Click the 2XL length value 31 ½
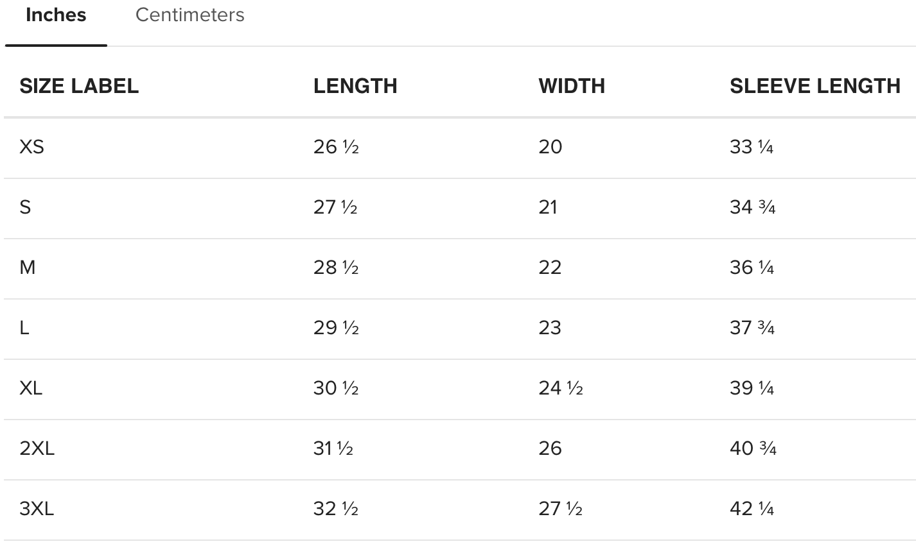916x544 pixels. coord(333,448)
